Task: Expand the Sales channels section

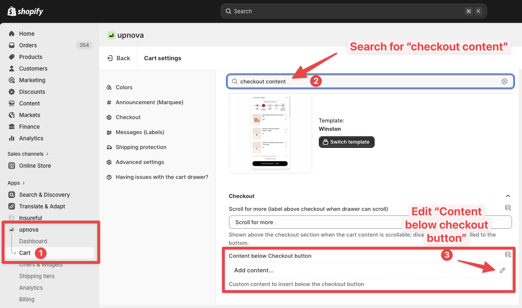Action: point(28,154)
